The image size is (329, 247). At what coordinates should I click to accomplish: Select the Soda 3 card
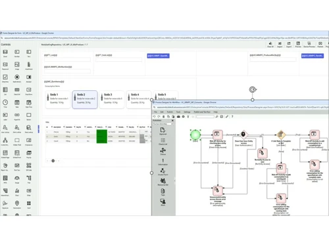pyautogui.click(x=112, y=99)
